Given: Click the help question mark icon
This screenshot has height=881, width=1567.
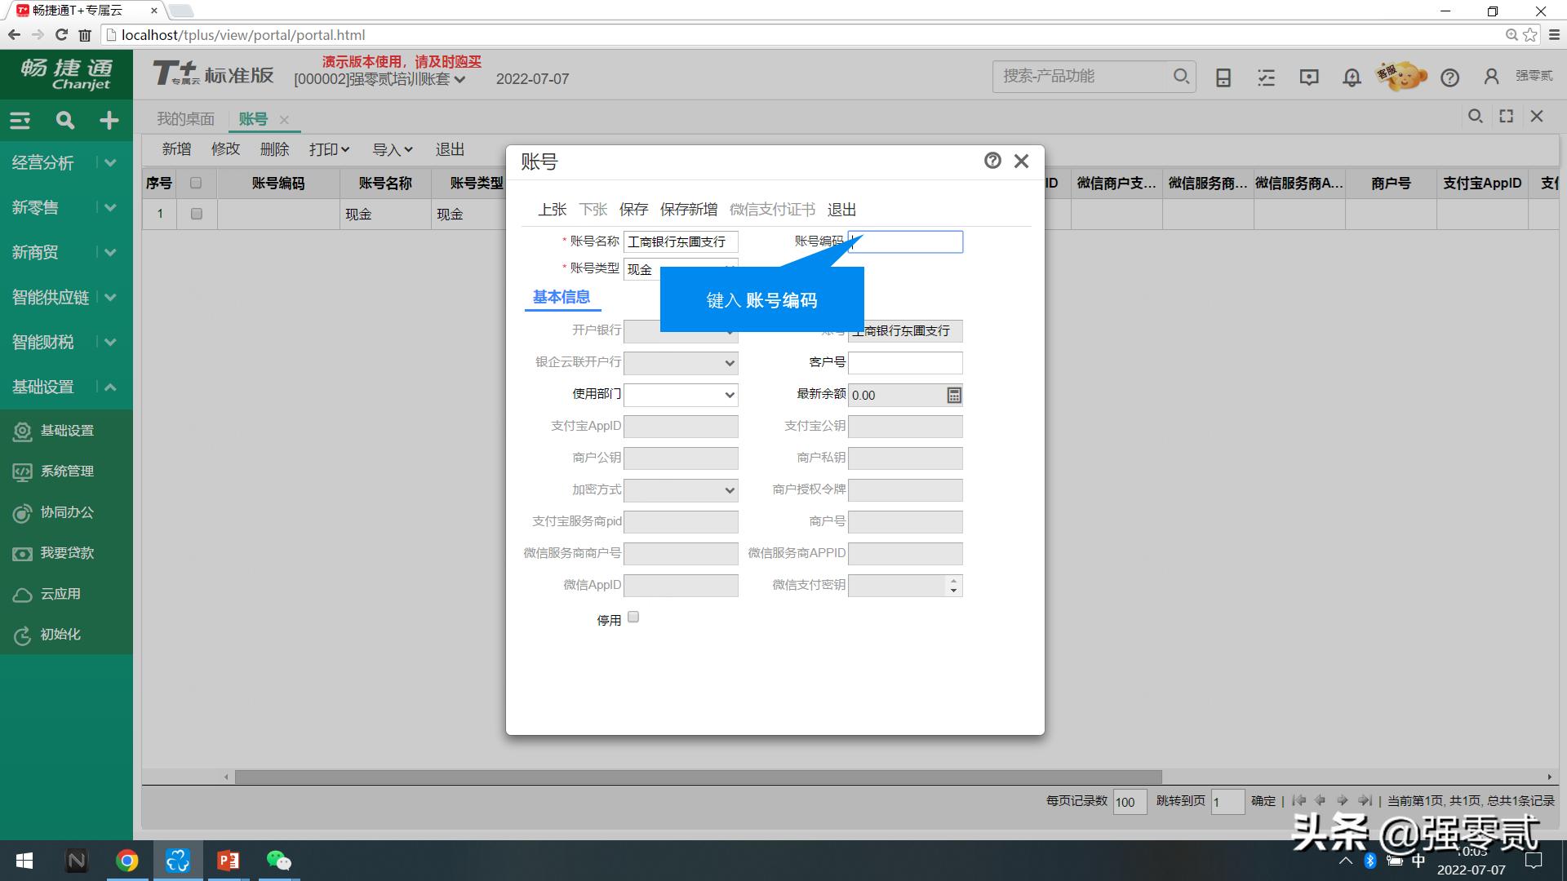Looking at the screenshot, I should tap(1450, 77).
